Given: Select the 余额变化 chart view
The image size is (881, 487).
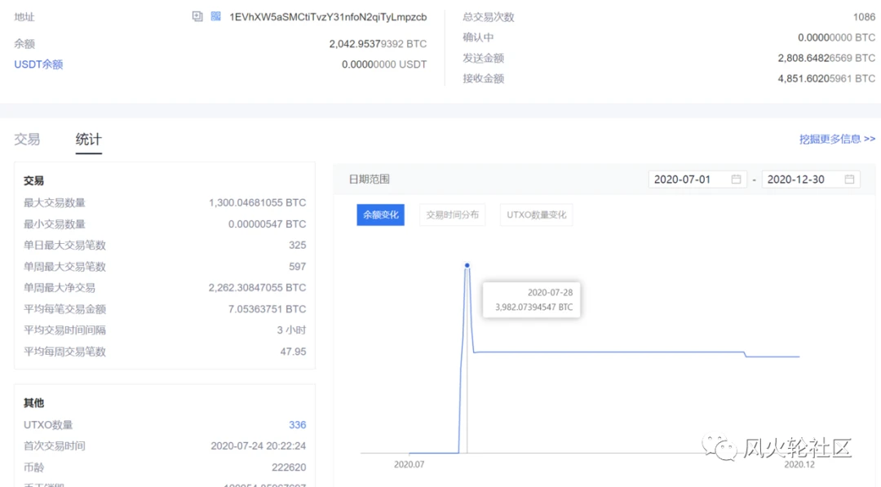Looking at the screenshot, I should 380,215.
